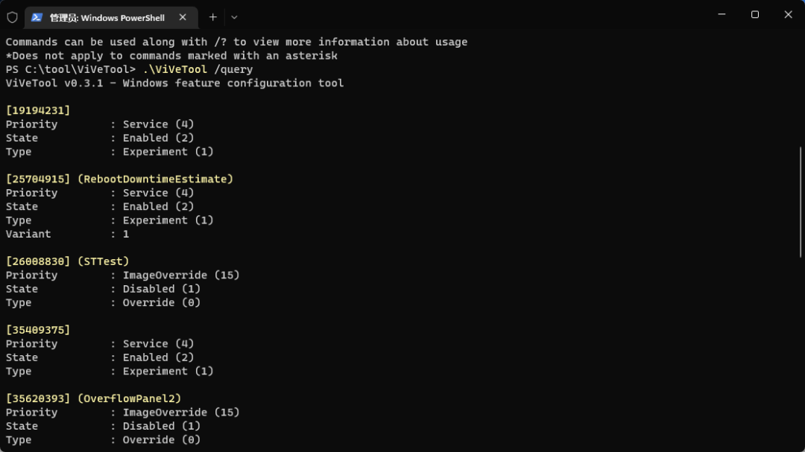Expand the new tab profile dropdown chevron
This screenshot has height=452, width=805.
tap(234, 17)
